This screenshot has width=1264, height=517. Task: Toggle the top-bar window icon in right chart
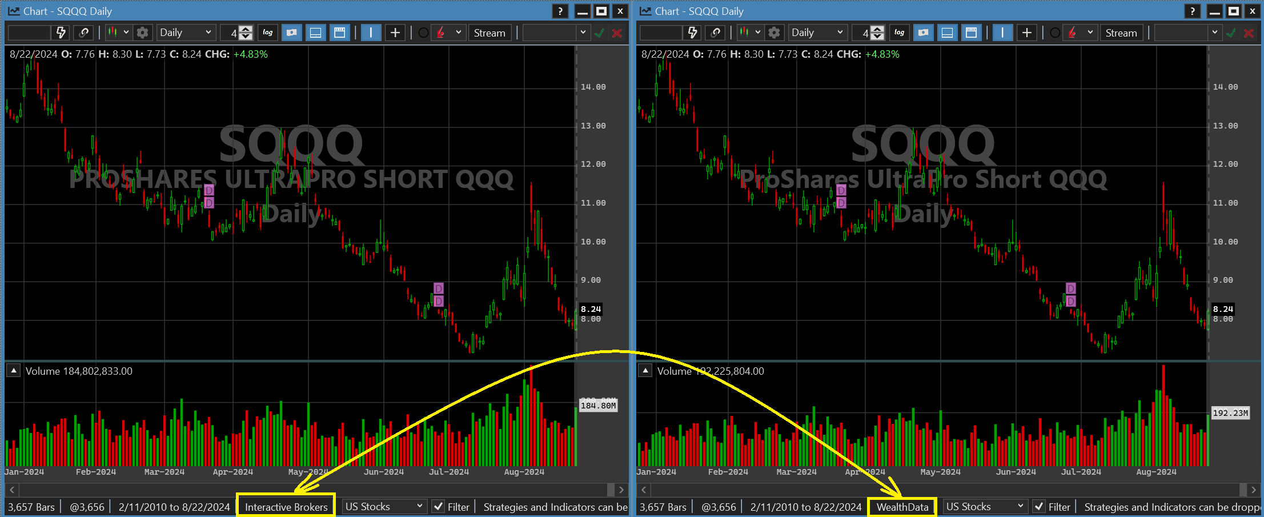coord(971,33)
